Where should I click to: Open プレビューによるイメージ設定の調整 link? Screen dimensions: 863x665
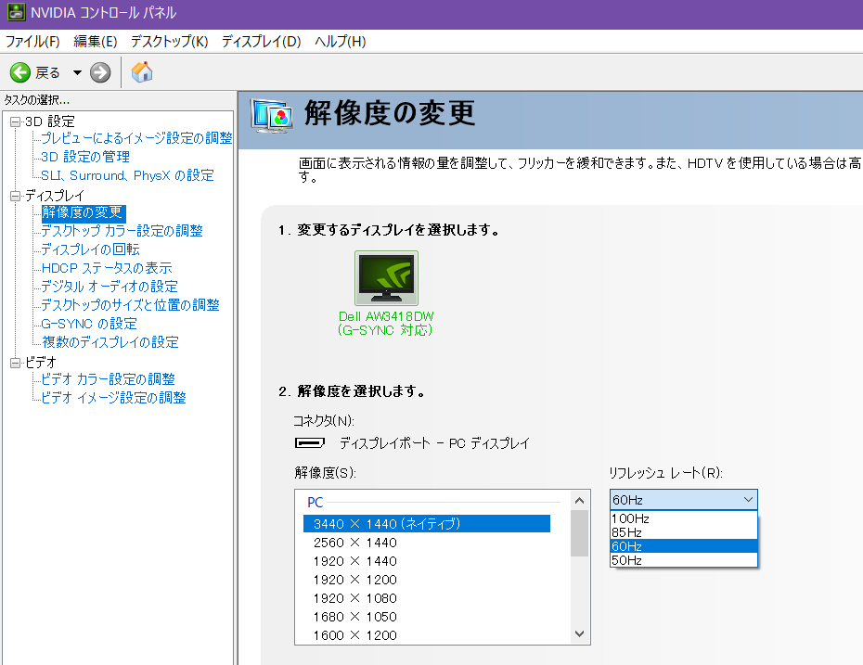pos(137,138)
